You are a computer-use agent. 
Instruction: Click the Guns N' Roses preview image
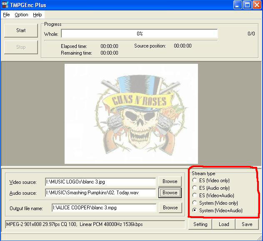131,113
